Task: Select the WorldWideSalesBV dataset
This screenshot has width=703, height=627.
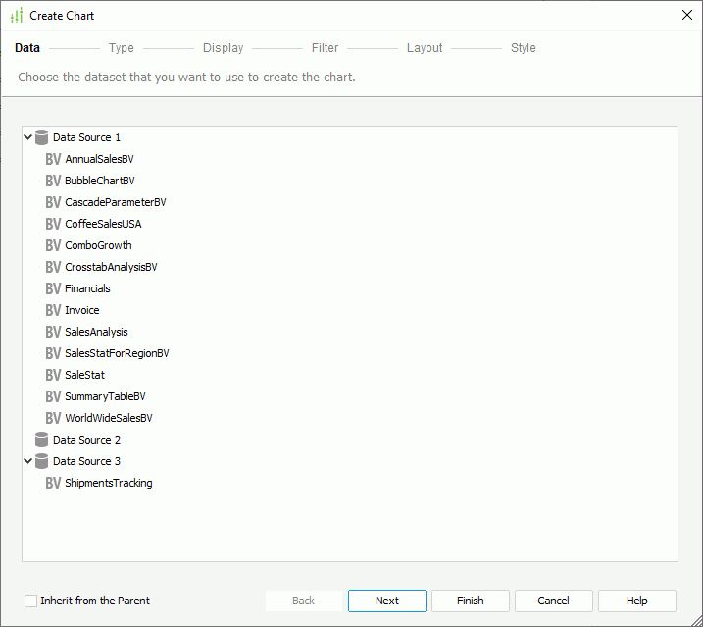Action: (x=109, y=418)
